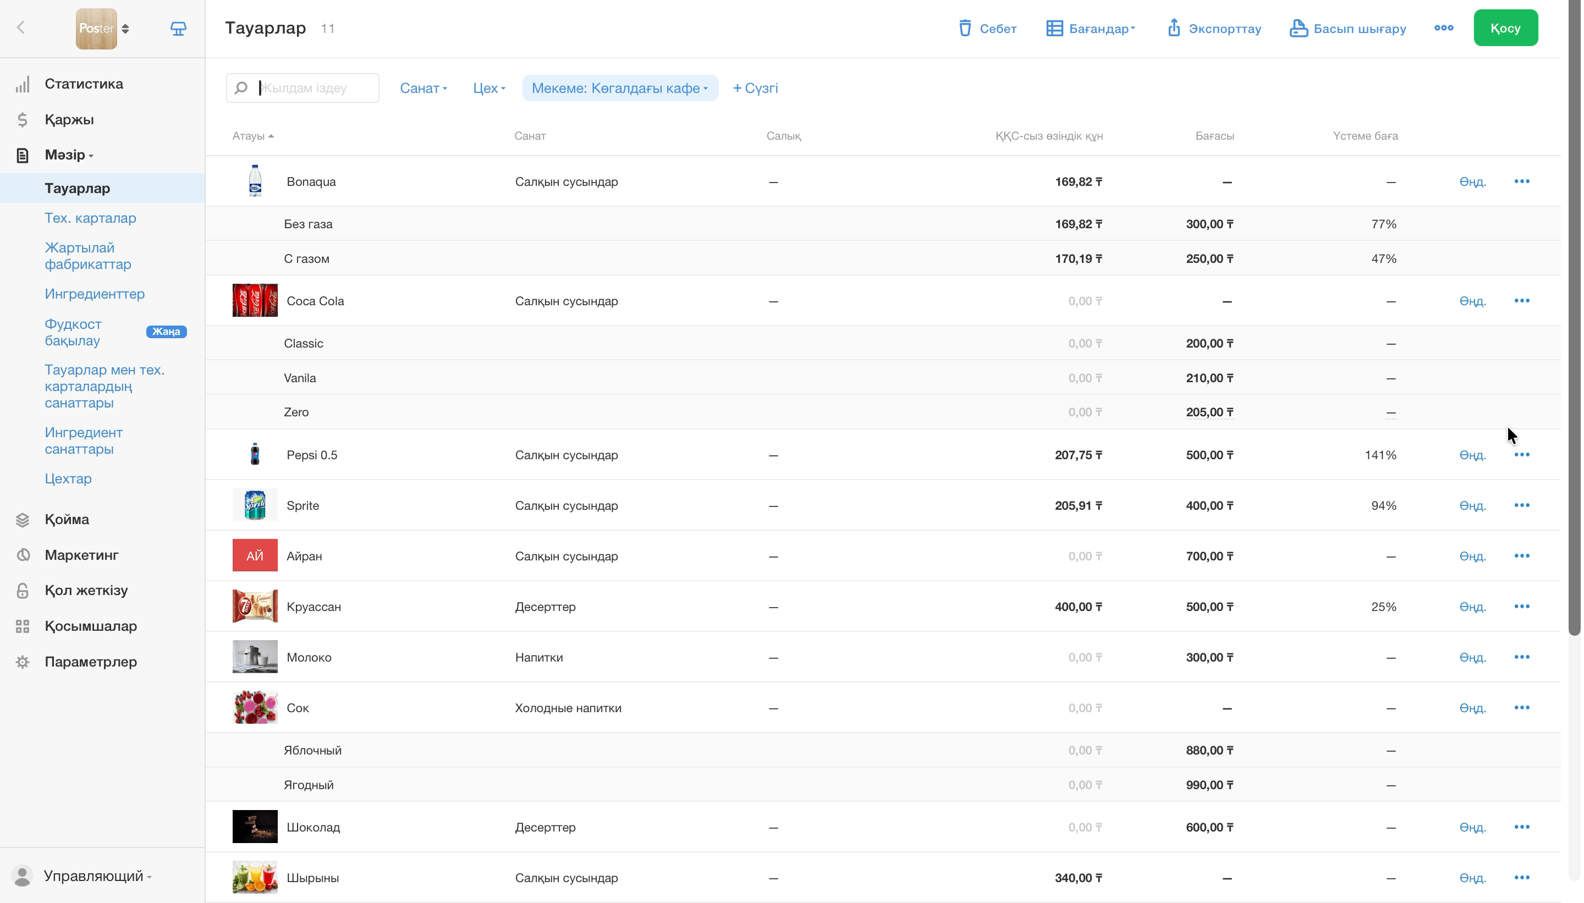
Task: Change Мекеме: Көгалдағы кафе filter
Action: (x=620, y=88)
